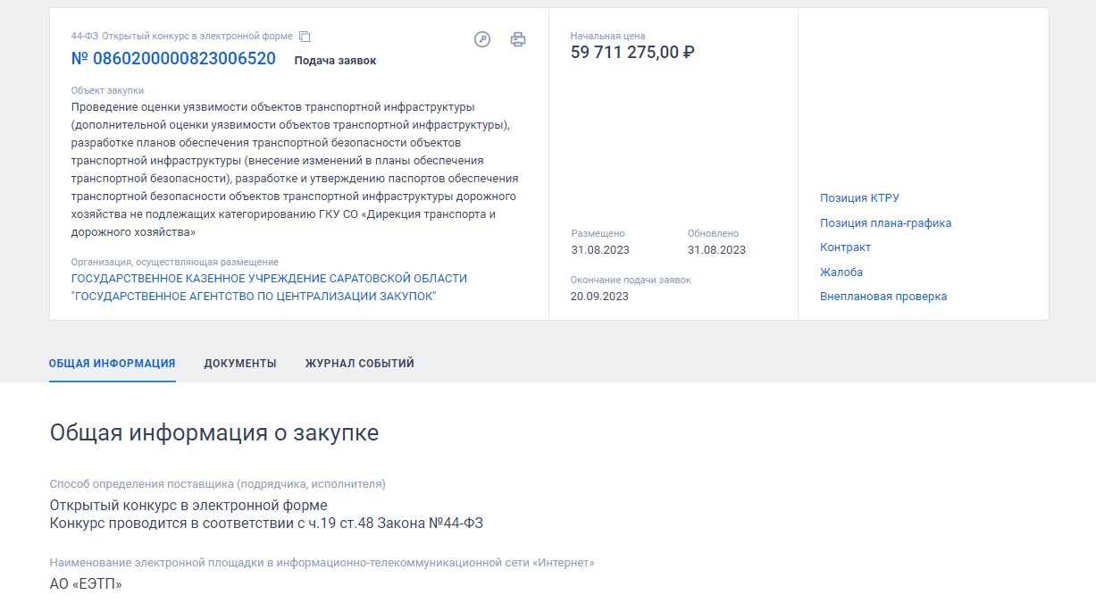Open the Саратовской области organization link
This screenshot has width=1096, height=612.
(269, 287)
